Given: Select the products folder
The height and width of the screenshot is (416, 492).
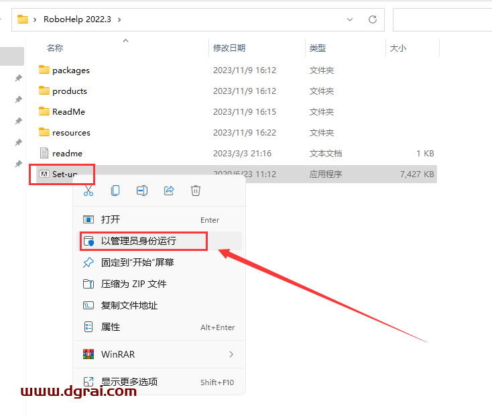Looking at the screenshot, I should [70, 91].
